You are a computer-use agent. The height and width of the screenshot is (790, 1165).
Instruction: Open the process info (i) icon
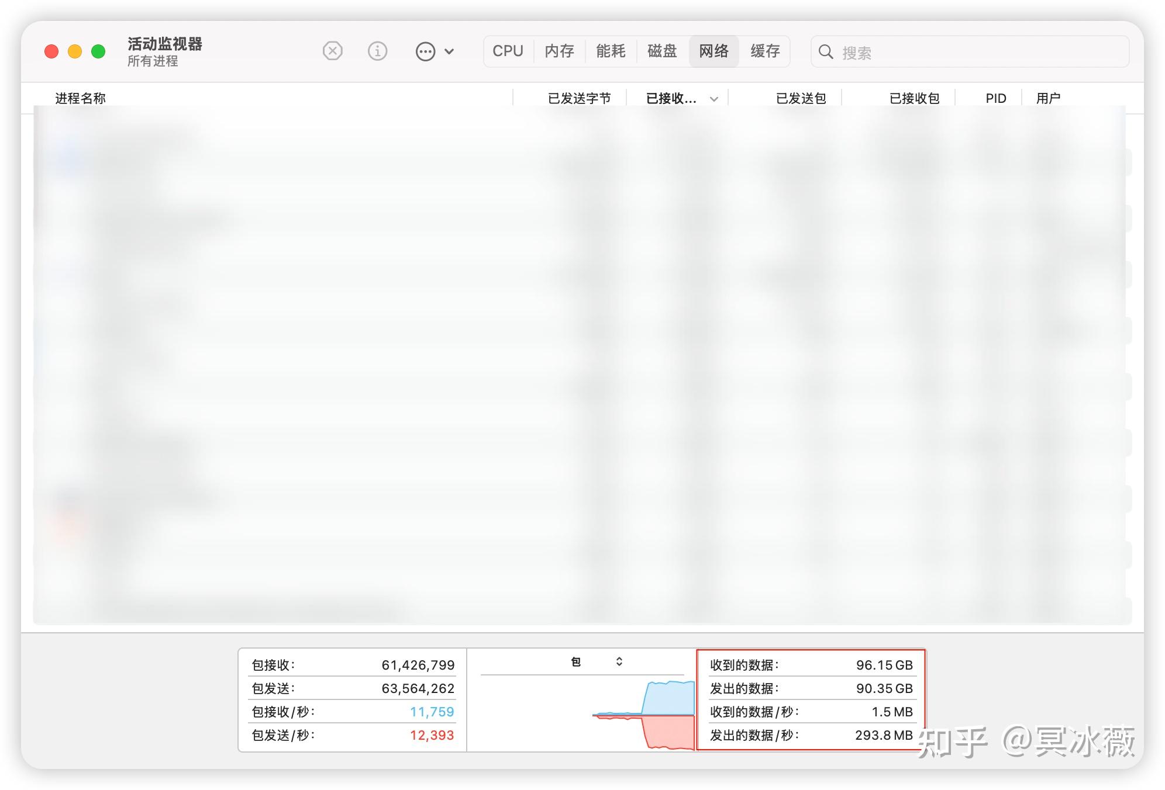click(x=377, y=51)
